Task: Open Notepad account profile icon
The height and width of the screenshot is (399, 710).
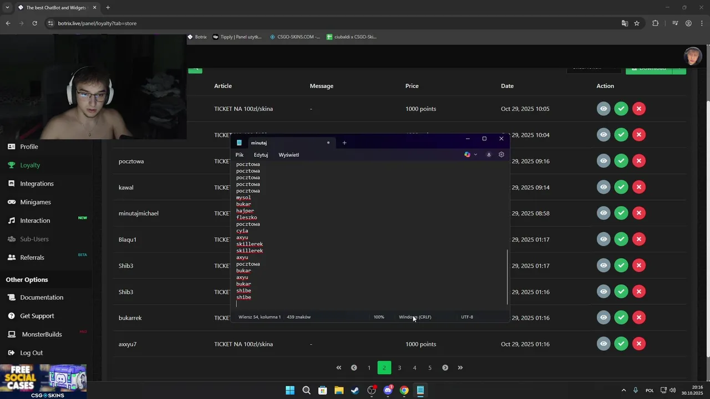Action: pos(489,155)
